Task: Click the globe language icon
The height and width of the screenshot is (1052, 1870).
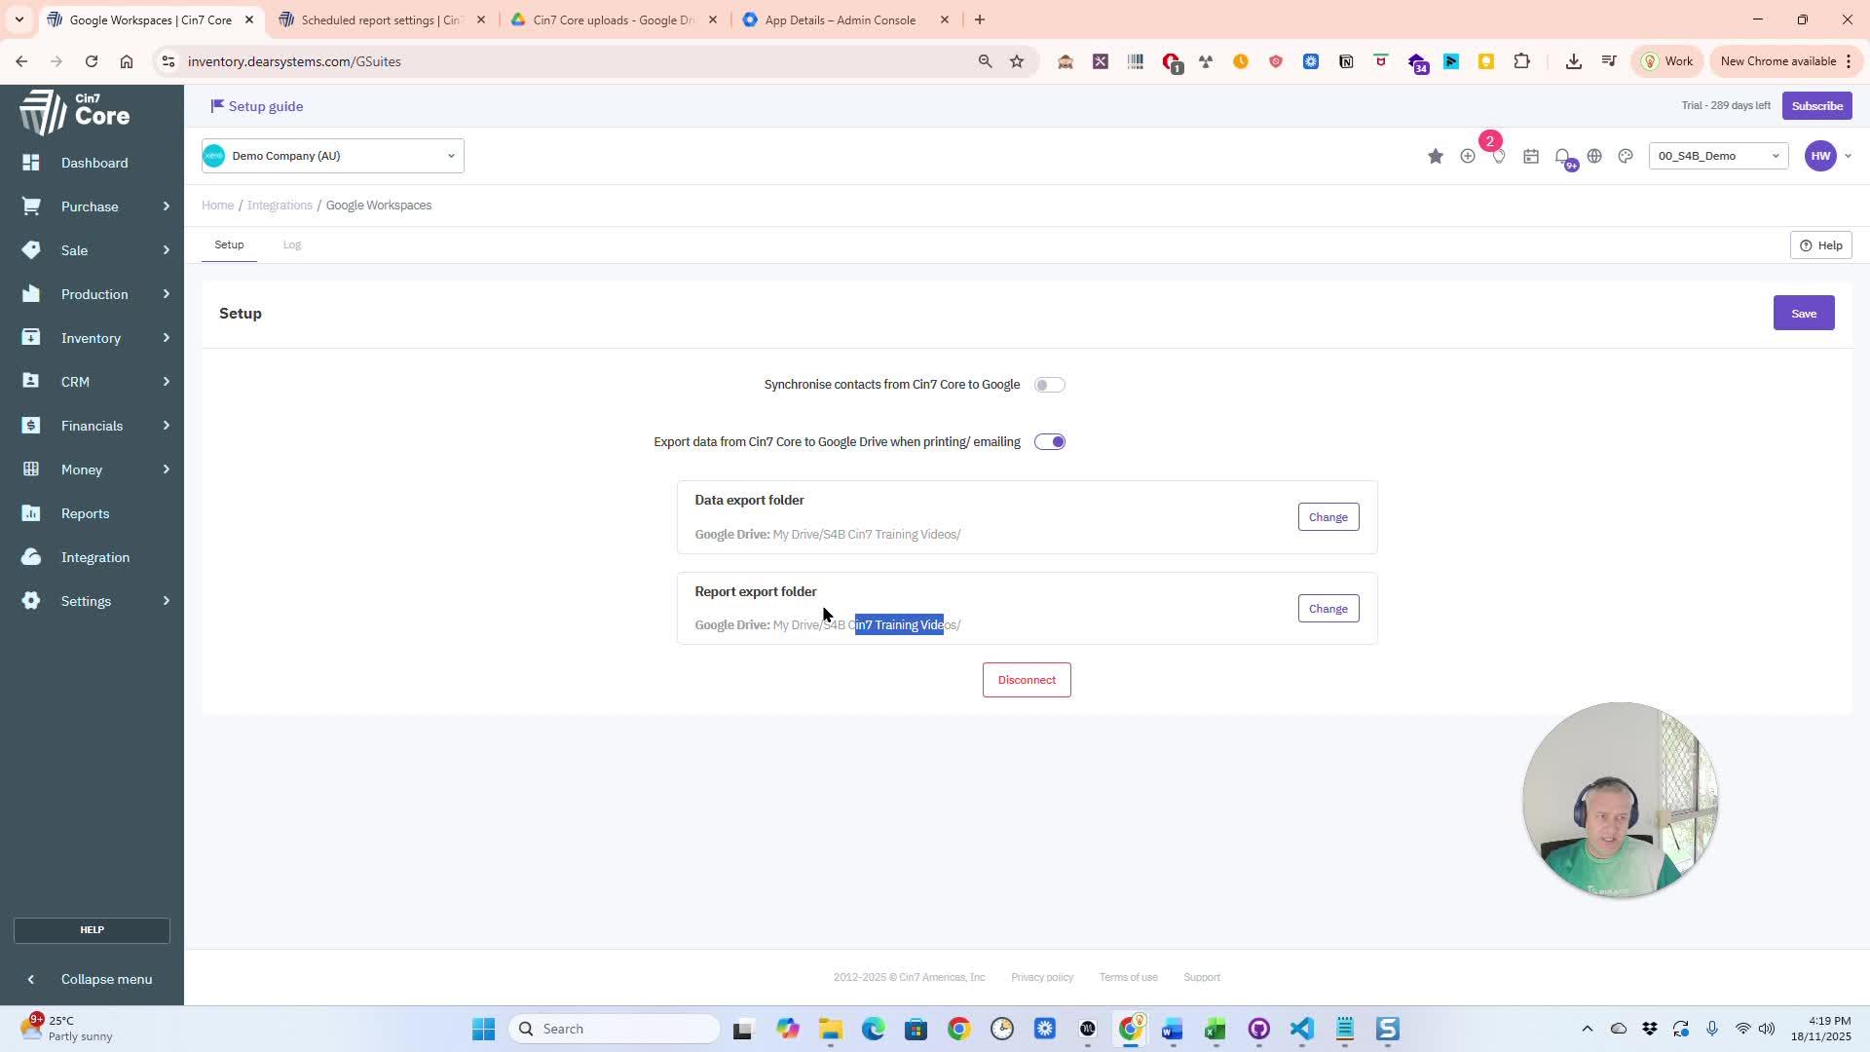Action: point(1594,156)
